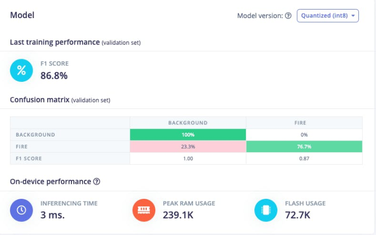Open the Quantized (int8) model version dropdown

pos(328,16)
